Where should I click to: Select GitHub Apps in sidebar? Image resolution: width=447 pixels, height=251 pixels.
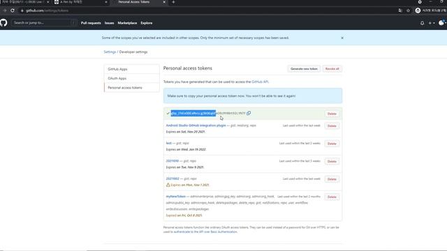(132, 69)
